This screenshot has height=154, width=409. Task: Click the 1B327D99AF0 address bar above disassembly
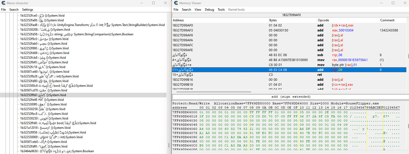(291, 15)
